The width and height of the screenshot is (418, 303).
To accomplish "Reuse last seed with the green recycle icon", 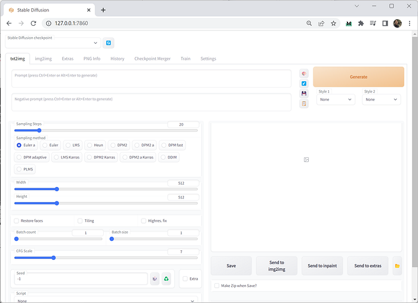I will (167, 278).
